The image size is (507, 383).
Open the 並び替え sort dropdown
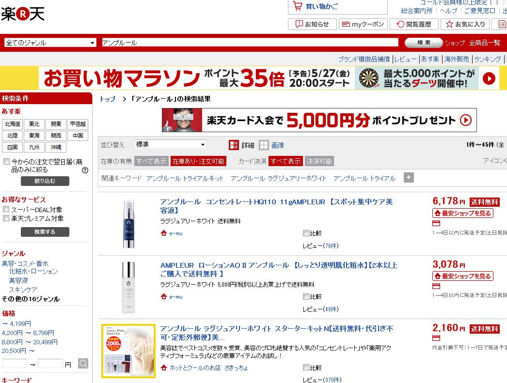[171, 144]
